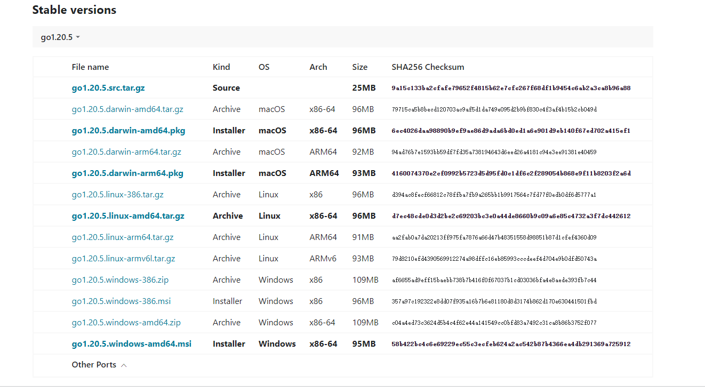Download go1.20.5.src.tar.gz
705x392 pixels.
tap(108, 88)
